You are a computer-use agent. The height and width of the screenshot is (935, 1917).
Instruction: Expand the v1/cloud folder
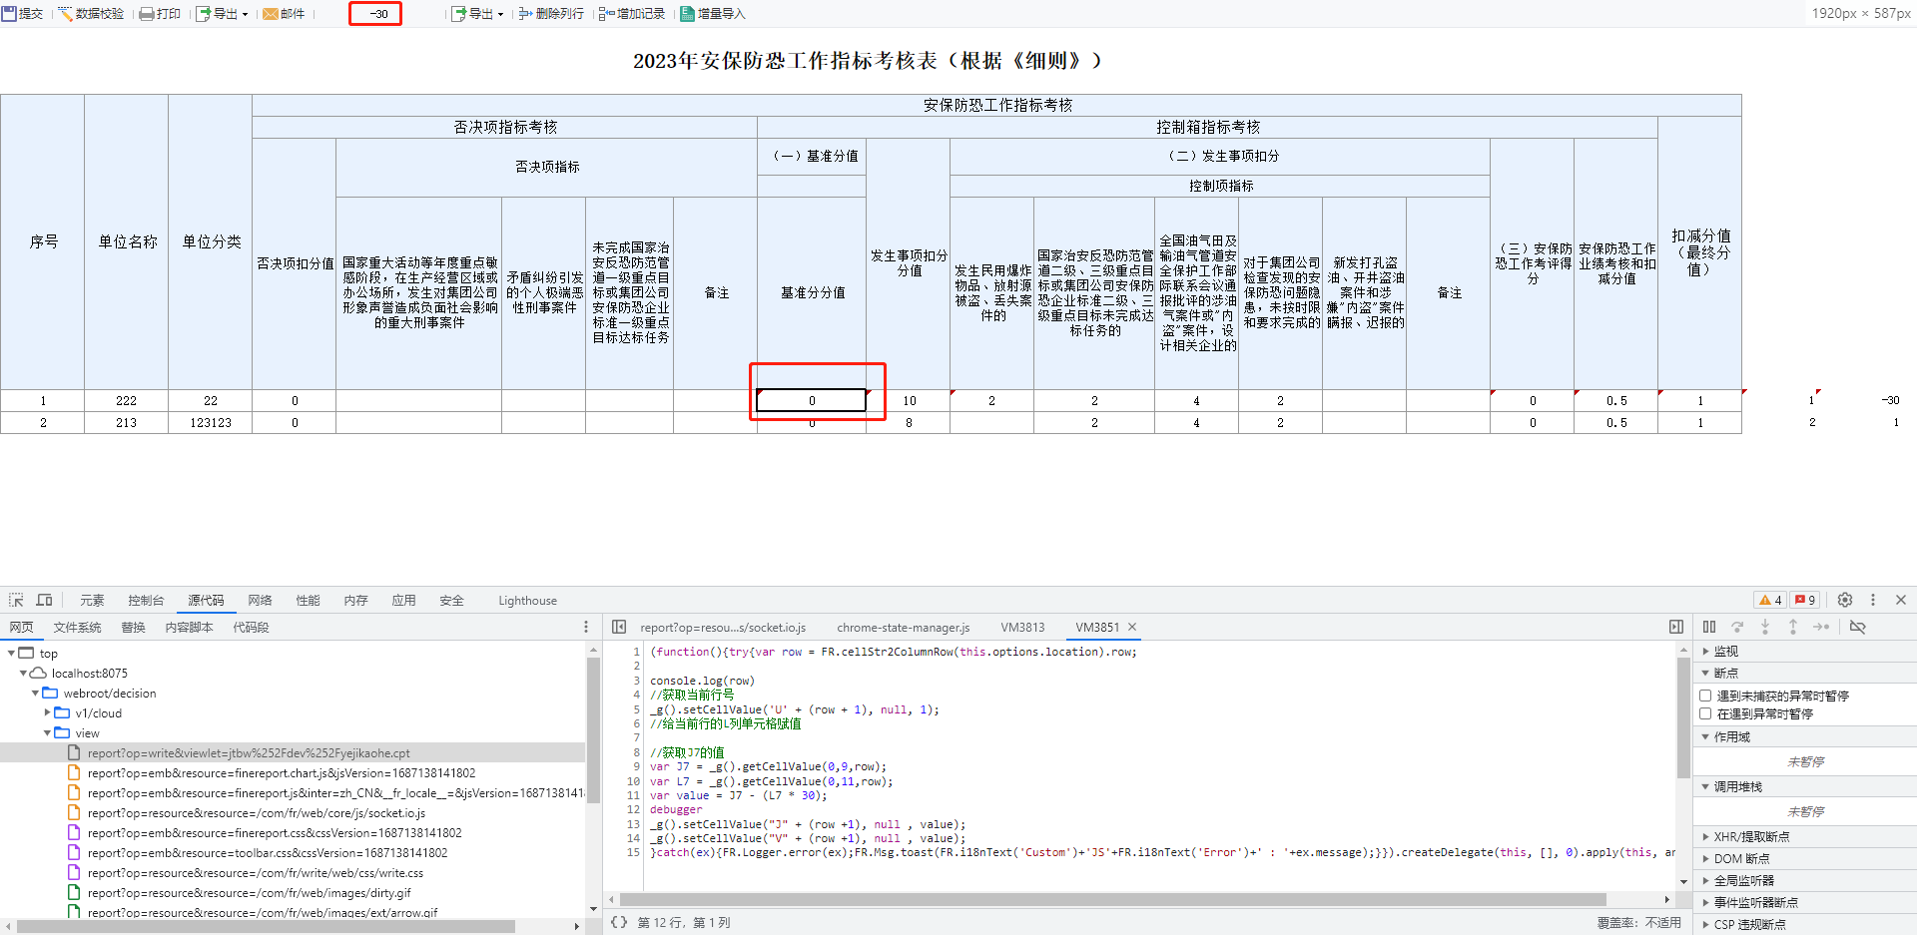pos(47,712)
